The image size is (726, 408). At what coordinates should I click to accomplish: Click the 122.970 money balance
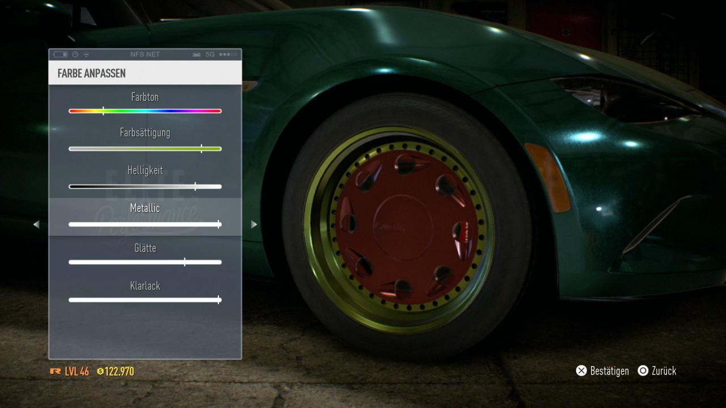pyautogui.click(x=120, y=372)
